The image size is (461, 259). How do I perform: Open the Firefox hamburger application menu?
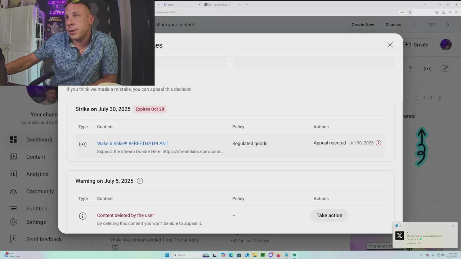click(x=456, y=12)
